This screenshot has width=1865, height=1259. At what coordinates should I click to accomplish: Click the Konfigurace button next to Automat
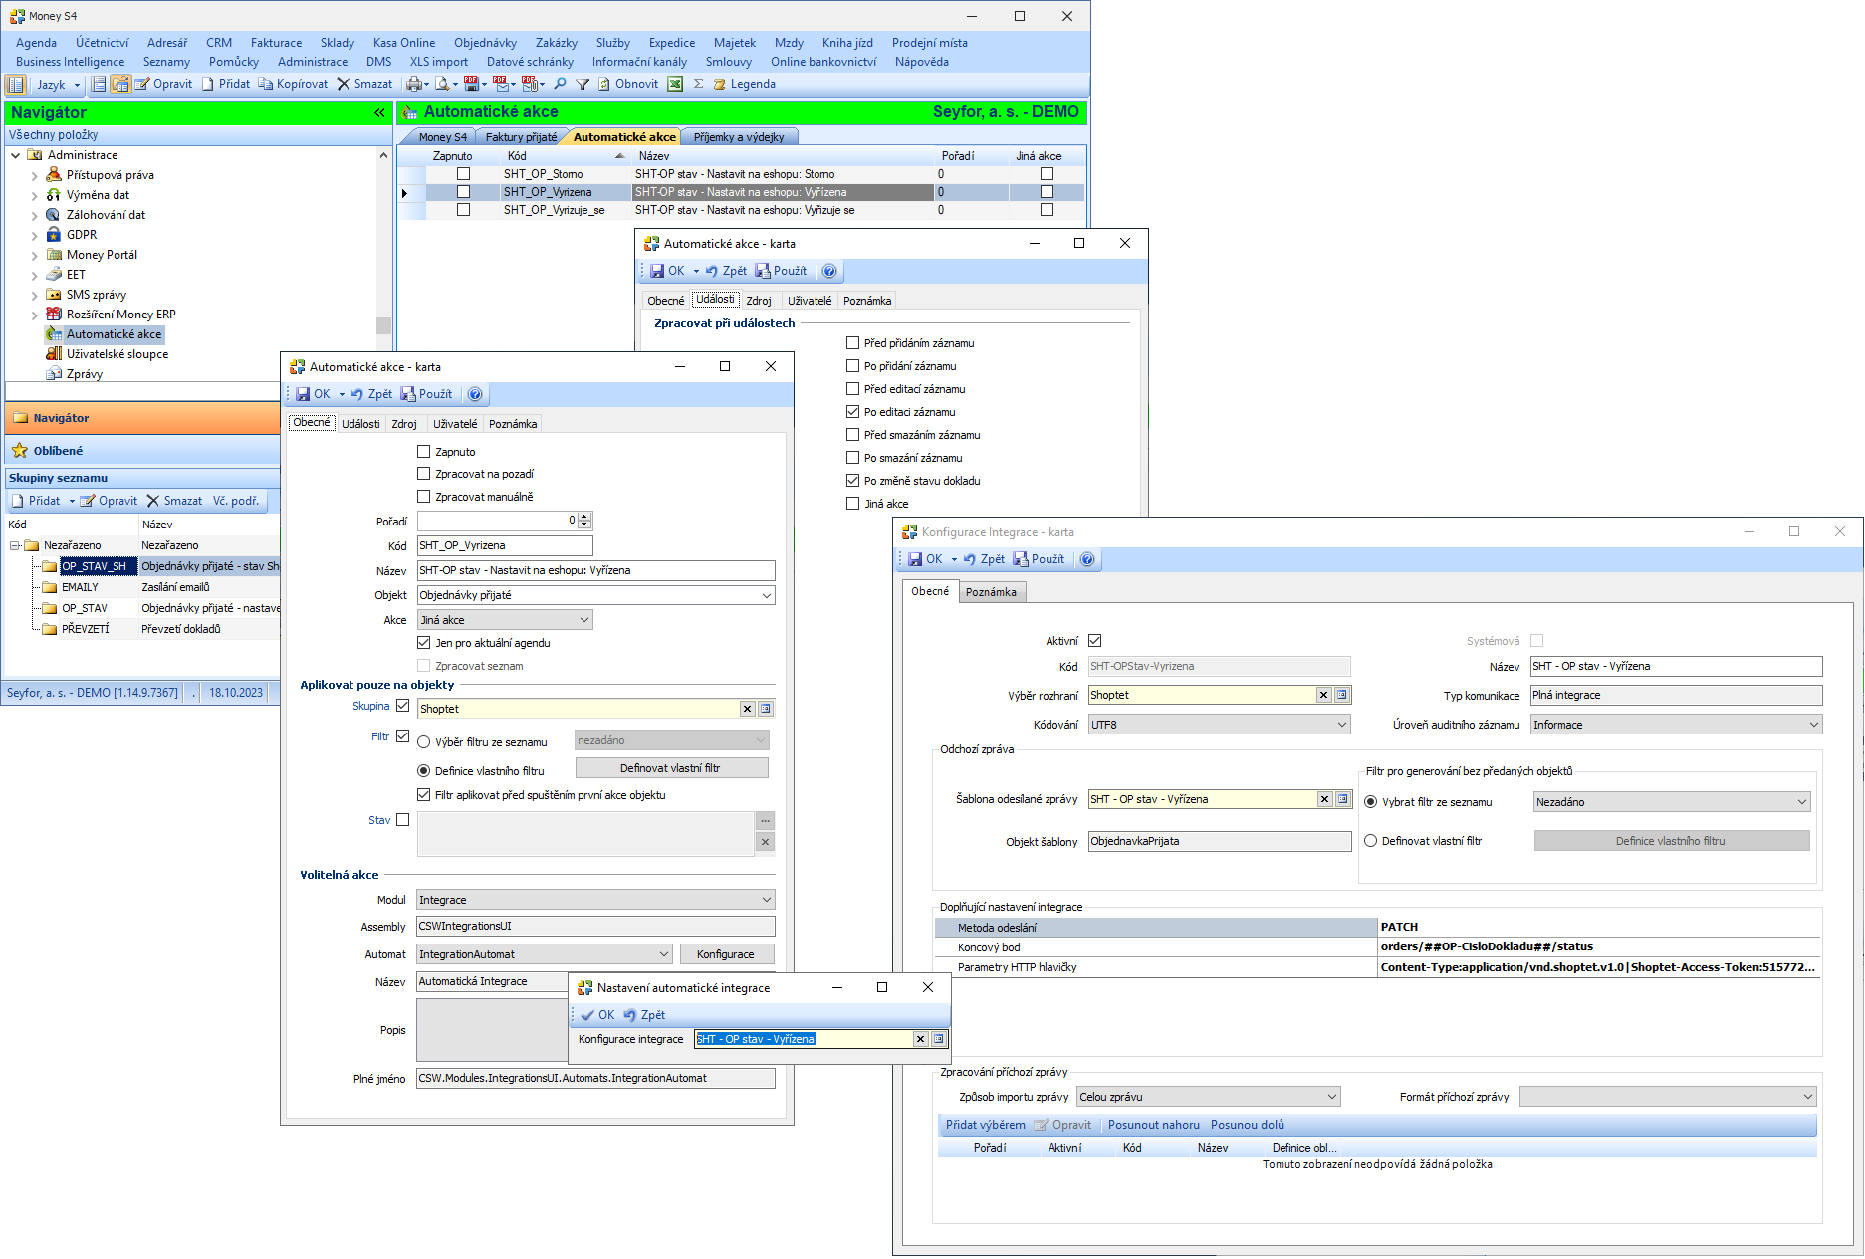[x=725, y=954]
